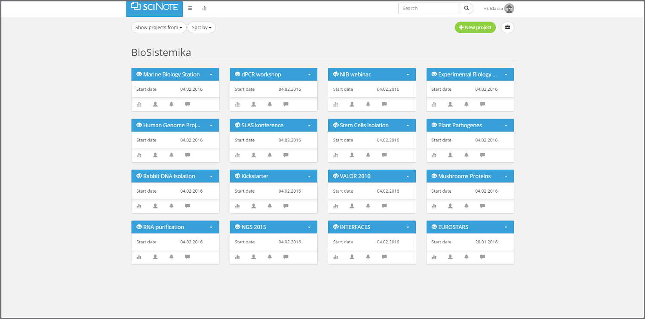This screenshot has width=645, height=319.
Task: Click the sciNote logo
Action: pos(154,7)
